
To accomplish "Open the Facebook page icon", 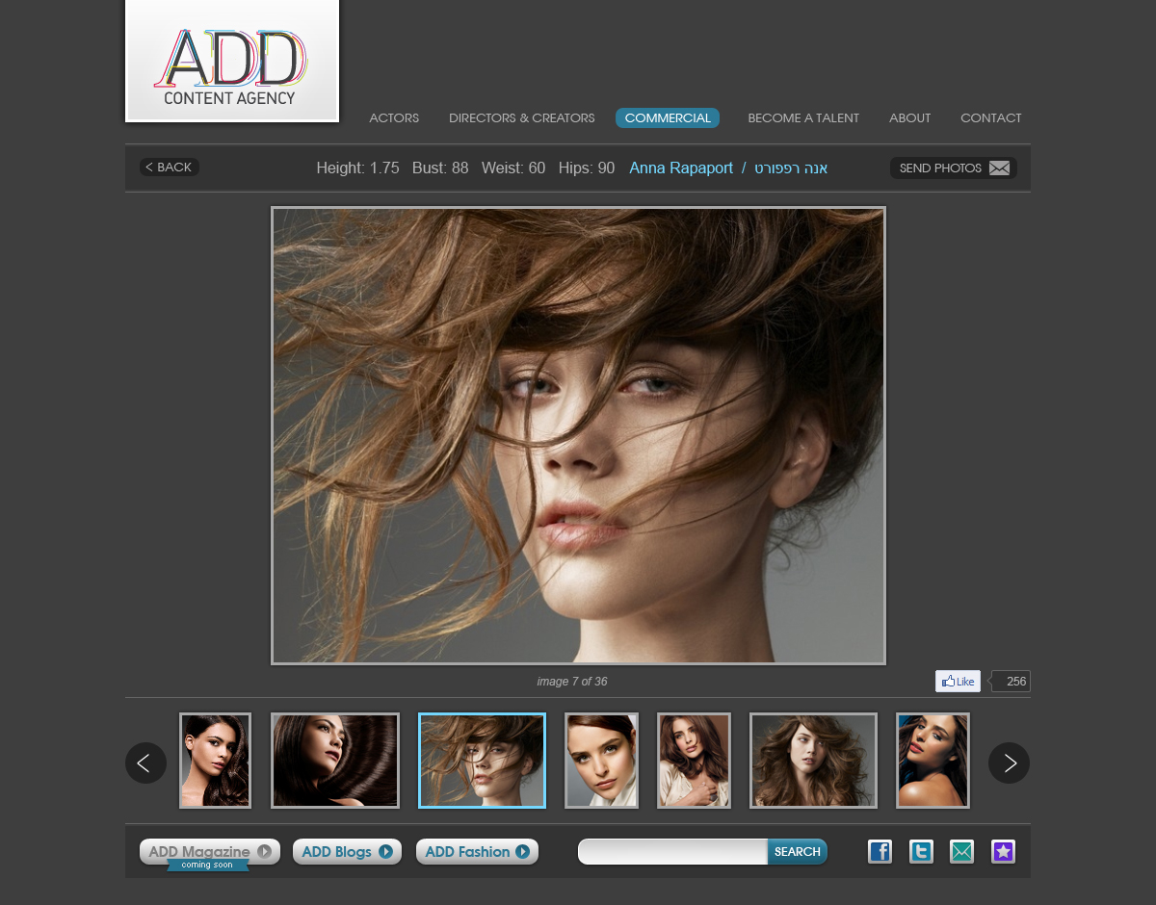I will [880, 852].
